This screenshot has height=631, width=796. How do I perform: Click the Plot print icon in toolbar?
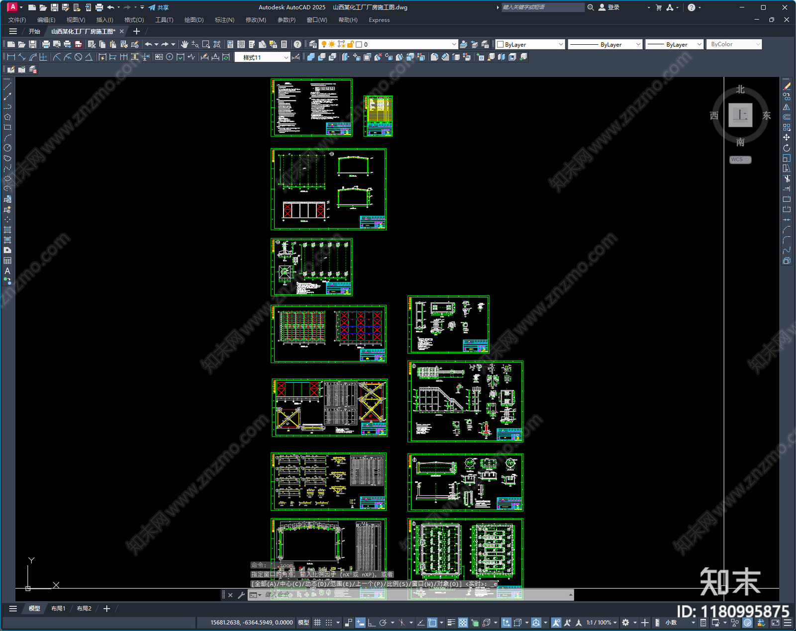(x=46, y=44)
